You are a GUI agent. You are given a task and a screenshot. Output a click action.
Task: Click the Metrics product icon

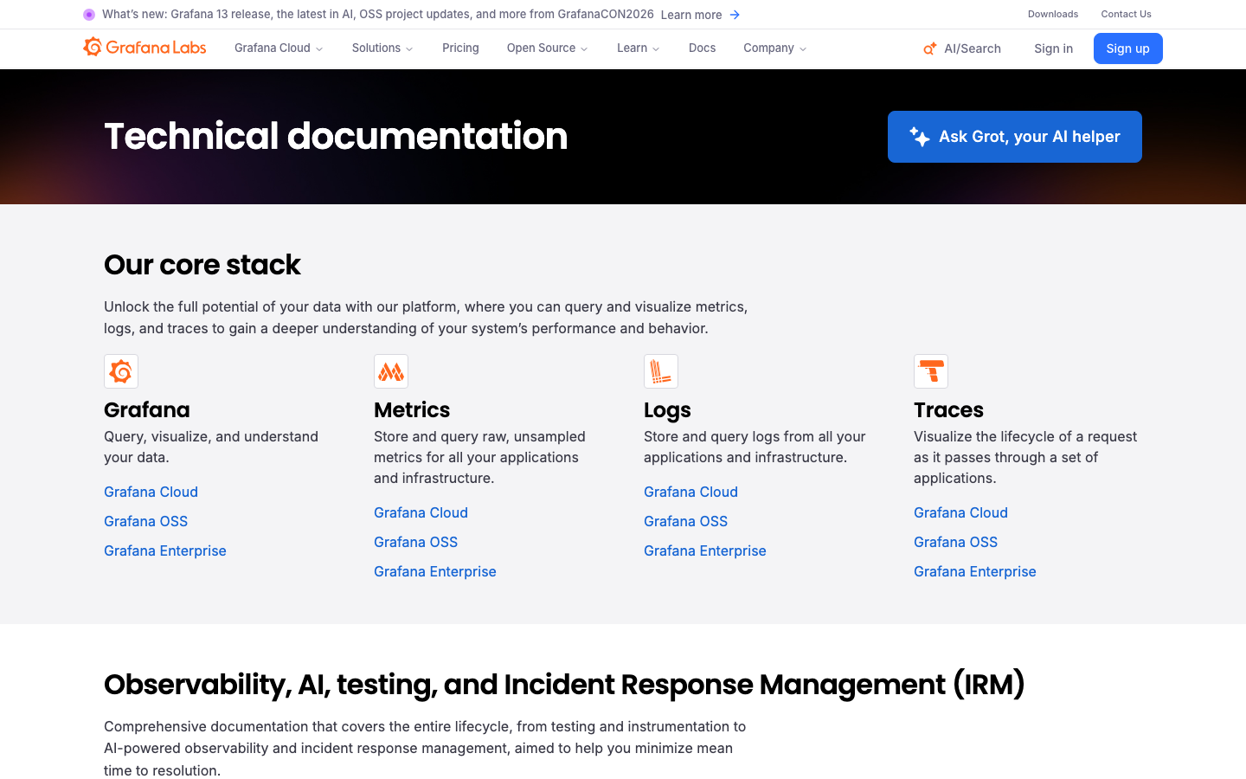pyautogui.click(x=391, y=371)
